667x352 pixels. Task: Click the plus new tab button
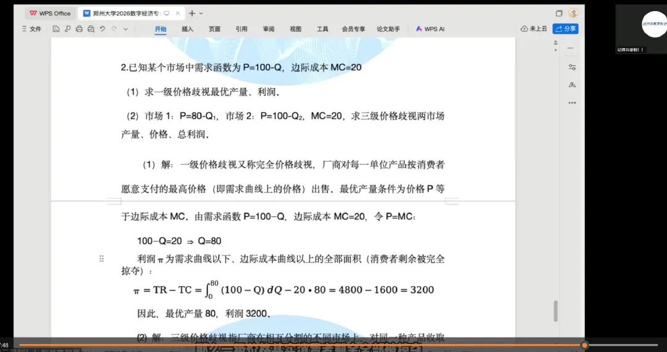point(192,13)
